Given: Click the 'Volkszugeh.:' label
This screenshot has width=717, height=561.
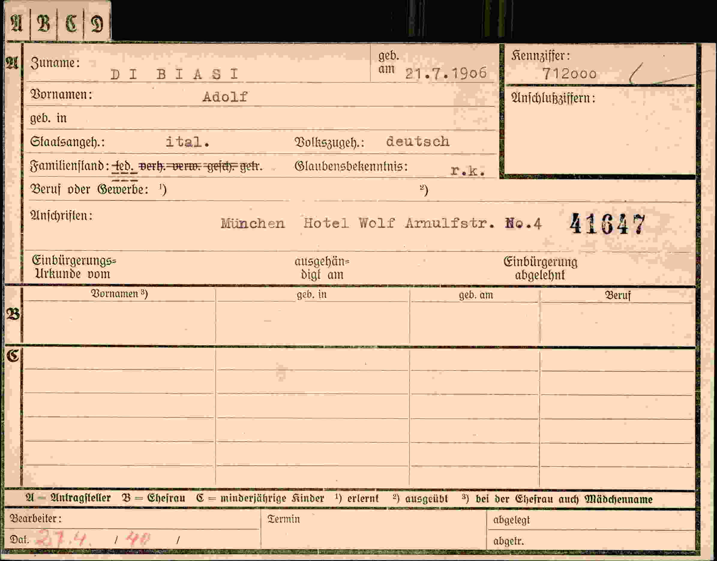Looking at the screenshot, I should coord(329,142).
